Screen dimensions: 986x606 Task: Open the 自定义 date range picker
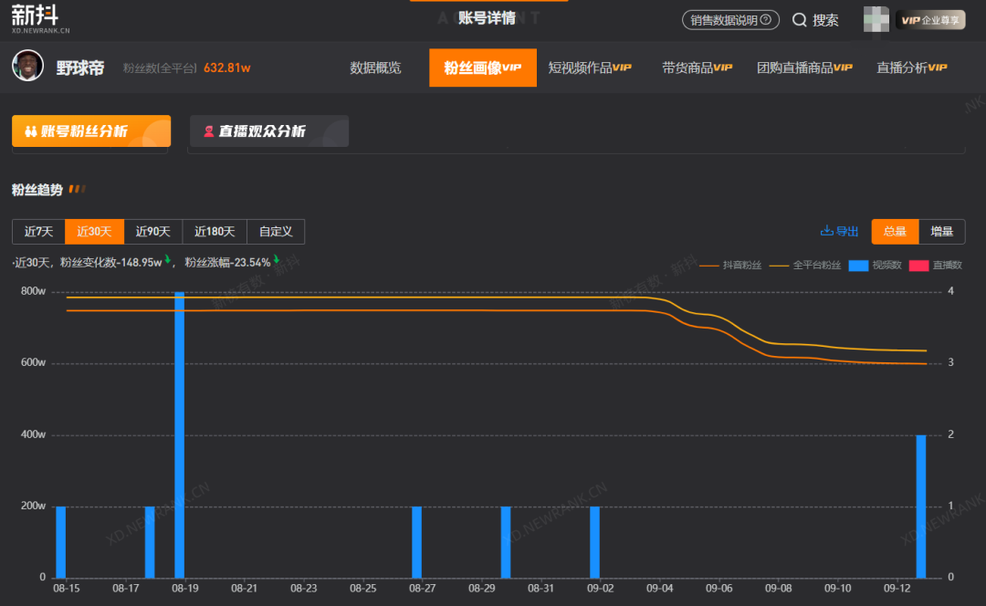[x=276, y=232]
